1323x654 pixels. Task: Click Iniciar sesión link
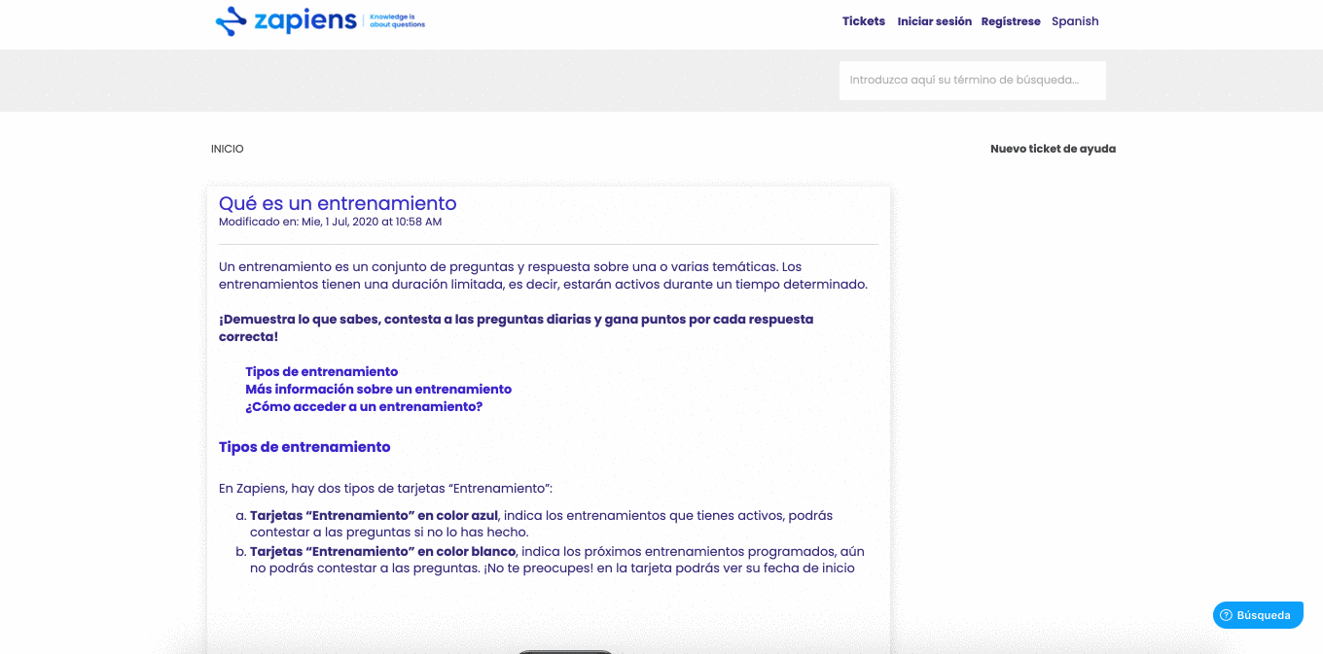click(934, 21)
